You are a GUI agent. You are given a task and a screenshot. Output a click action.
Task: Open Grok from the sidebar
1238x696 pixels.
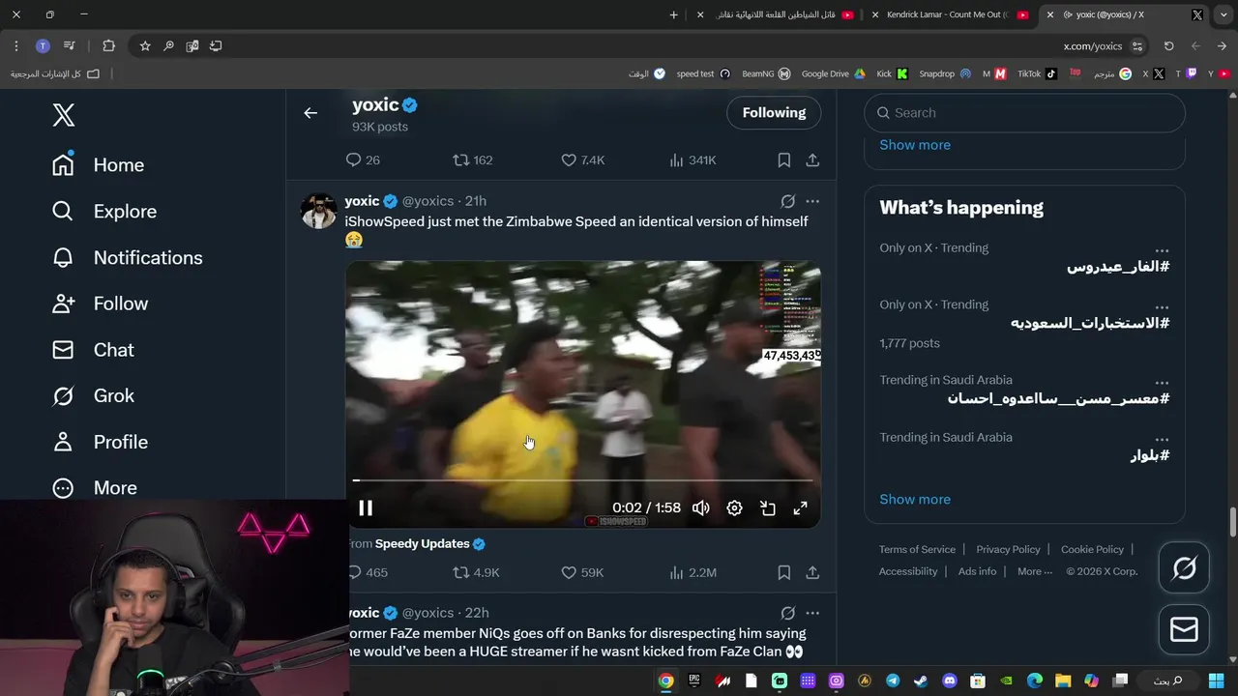93,395
